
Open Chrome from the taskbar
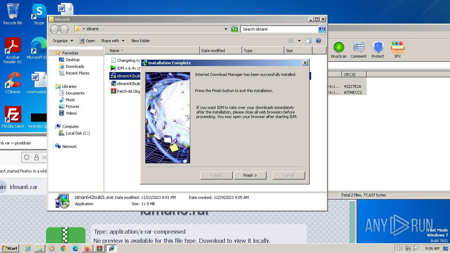tap(64, 248)
